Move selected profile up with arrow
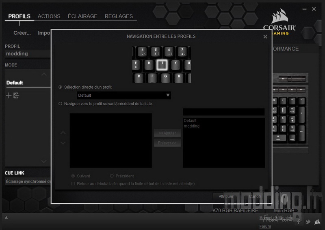The image size is (325, 230). coord(63,132)
